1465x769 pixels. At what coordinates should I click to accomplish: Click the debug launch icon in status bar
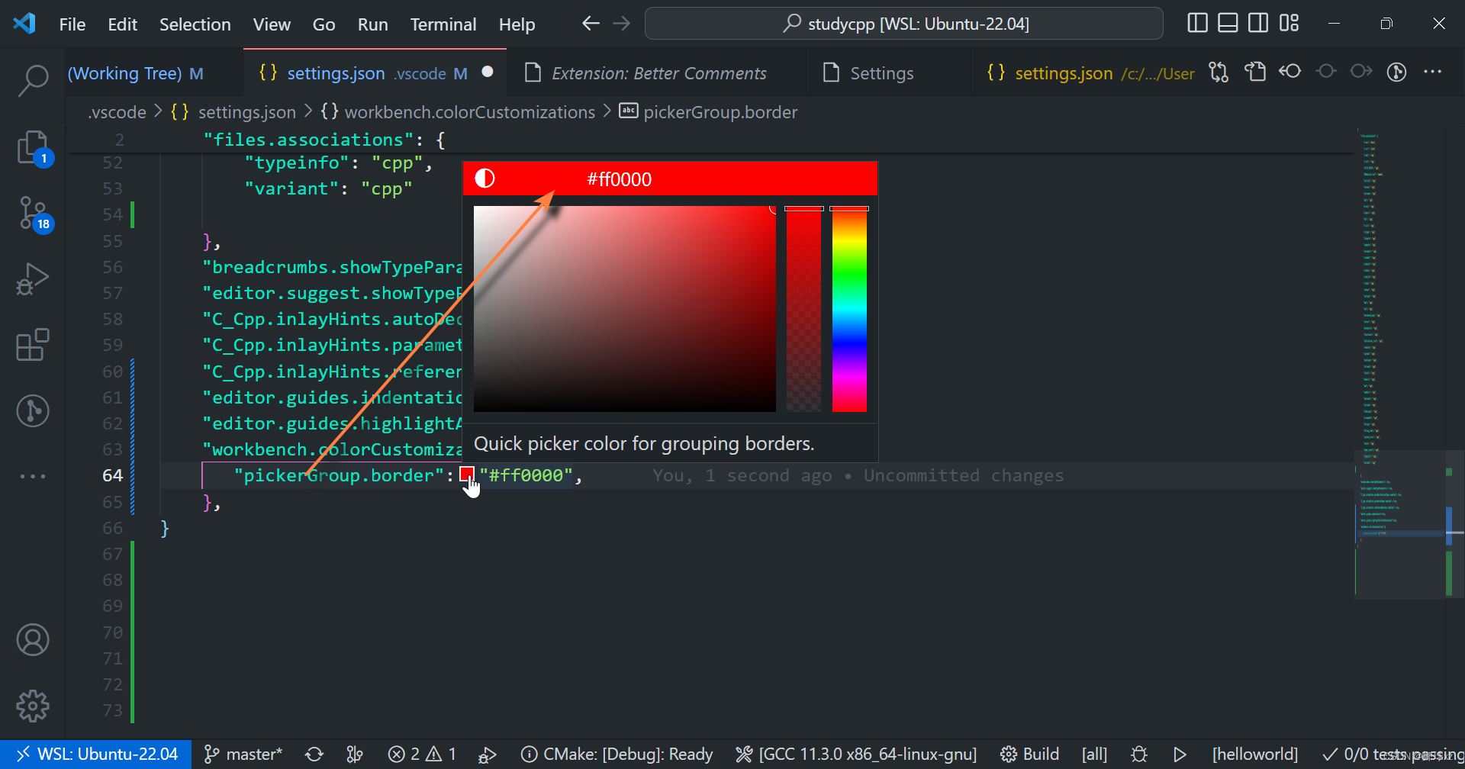coord(488,754)
